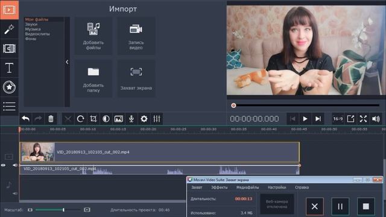
Task: Stop the screen capture recording
Action: [x=366, y=206]
